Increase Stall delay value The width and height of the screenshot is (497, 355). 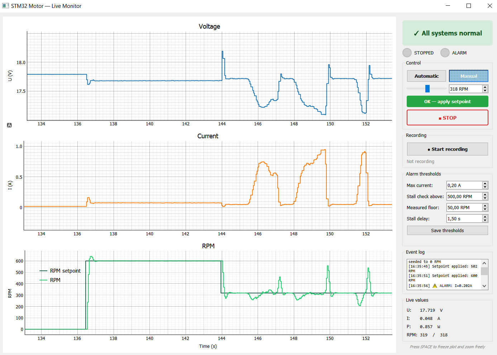[x=485, y=217]
